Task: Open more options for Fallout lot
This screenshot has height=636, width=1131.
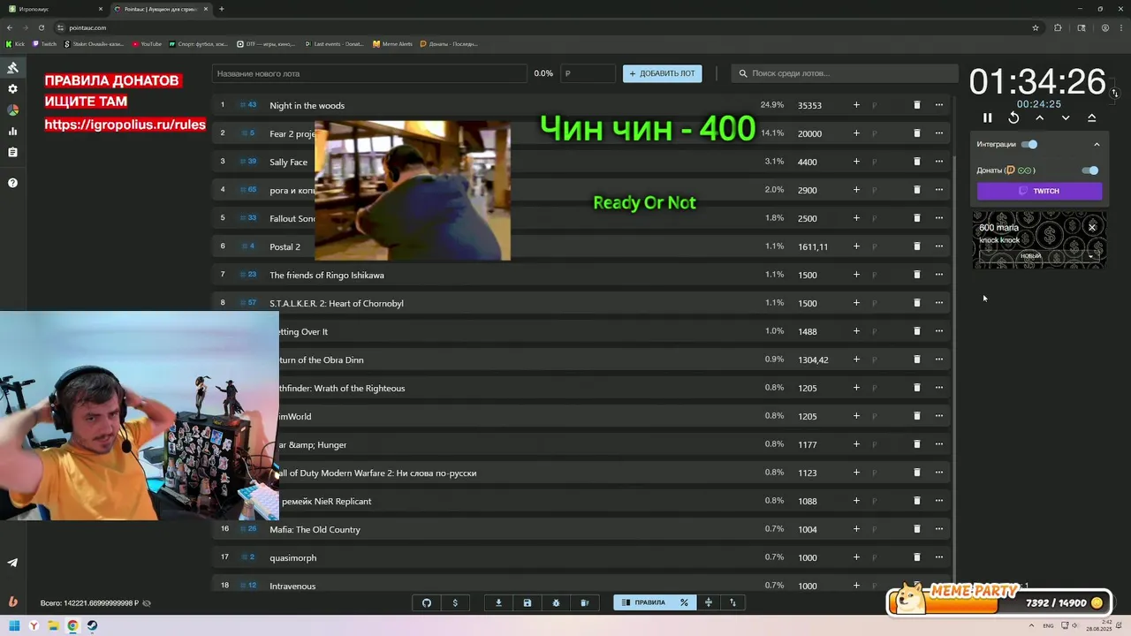Action: pyautogui.click(x=939, y=218)
